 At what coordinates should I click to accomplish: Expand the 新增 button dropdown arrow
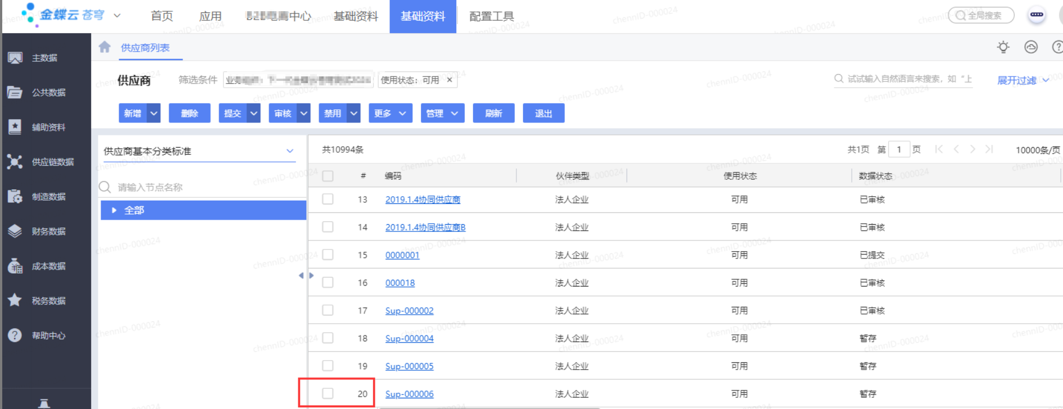pos(154,113)
